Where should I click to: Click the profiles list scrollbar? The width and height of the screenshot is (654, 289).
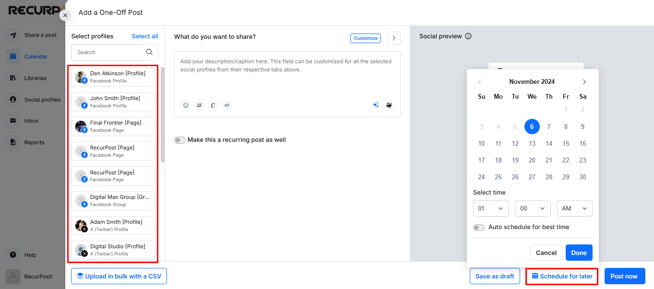163,115
